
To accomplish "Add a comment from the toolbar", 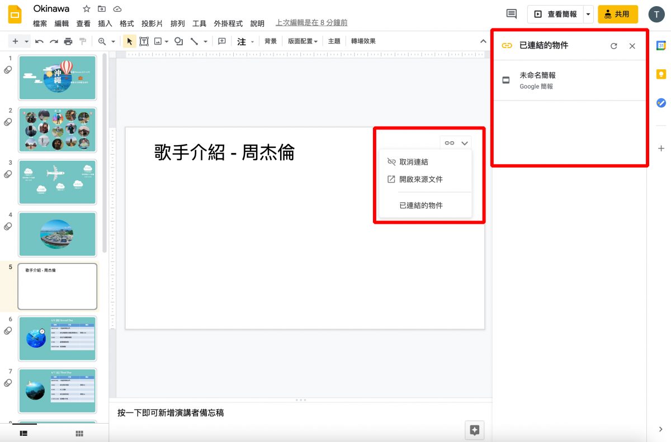I will (x=222, y=41).
